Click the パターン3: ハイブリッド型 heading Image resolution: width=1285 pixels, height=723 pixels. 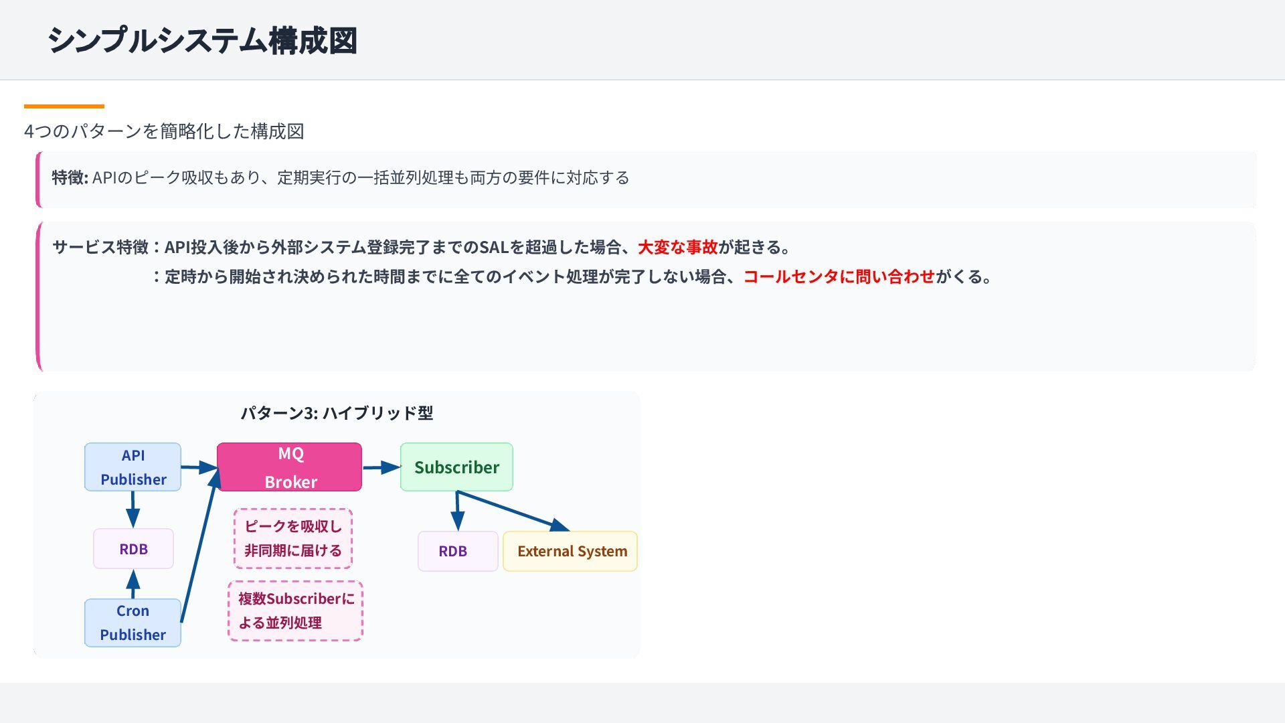click(337, 413)
